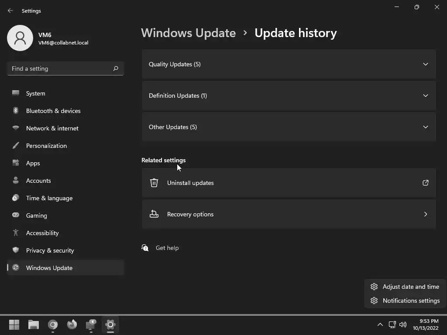Click the Recovery options right chevron
The width and height of the screenshot is (447, 335).
tap(425, 214)
